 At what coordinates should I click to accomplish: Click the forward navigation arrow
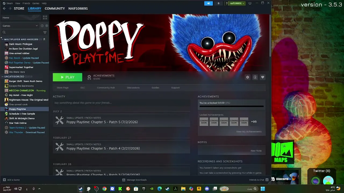click(10, 9)
